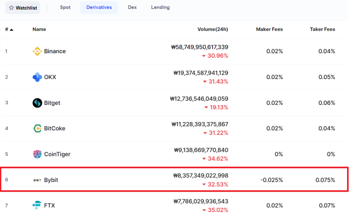356x218 pixels.
Task: Click FTX taker fee 0.07%
Action: [327, 206]
